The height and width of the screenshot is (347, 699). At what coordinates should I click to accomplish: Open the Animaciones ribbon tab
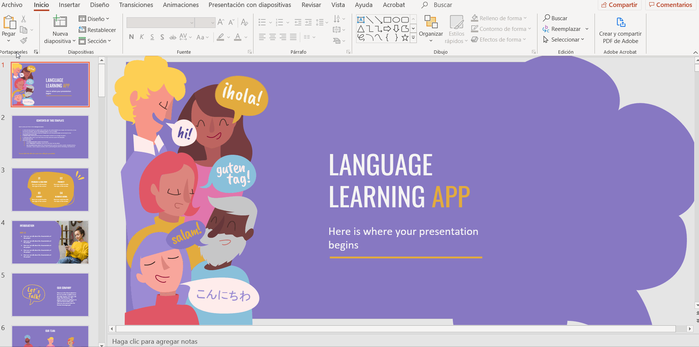pos(181,5)
